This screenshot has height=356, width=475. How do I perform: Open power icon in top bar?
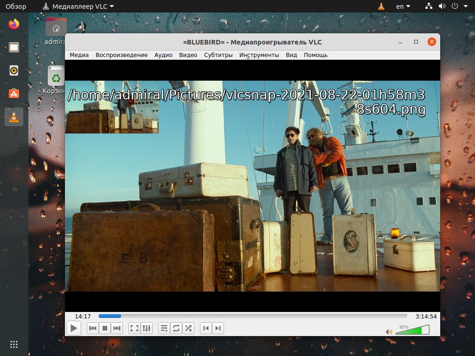(455, 6)
